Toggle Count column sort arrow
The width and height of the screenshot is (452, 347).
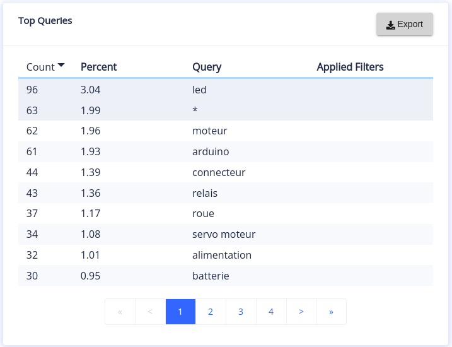pos(61,65)
